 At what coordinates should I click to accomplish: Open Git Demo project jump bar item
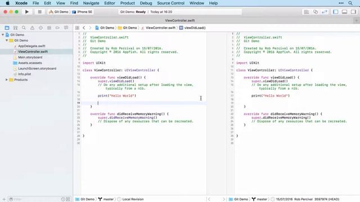(x=105, y=27)
